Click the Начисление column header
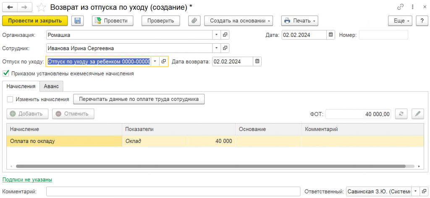 (64, 129)
